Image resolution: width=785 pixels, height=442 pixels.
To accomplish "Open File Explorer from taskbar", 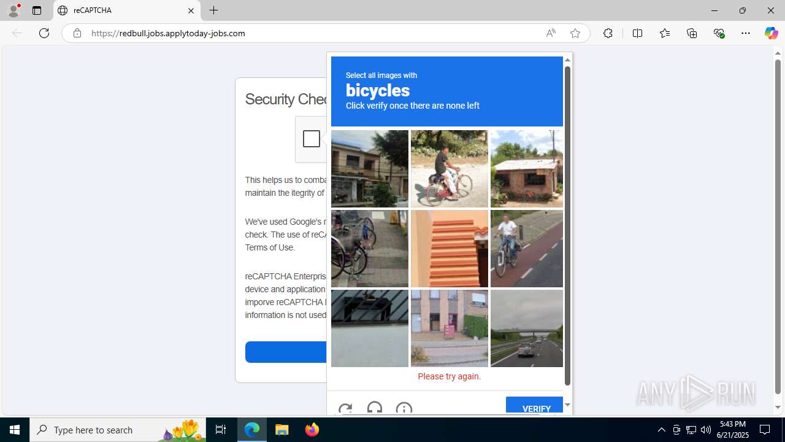I will 282,430.
